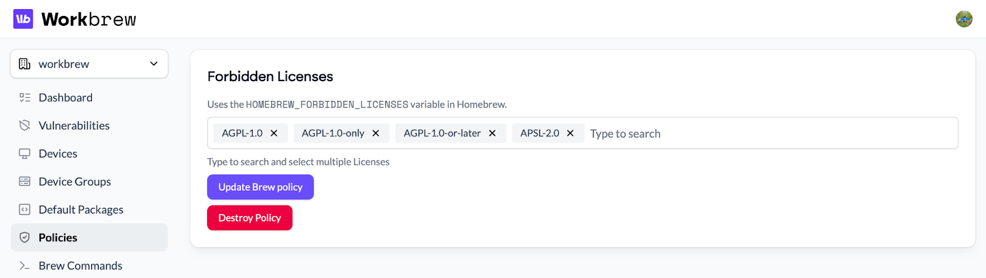
Task: Click the building icon in workspace selector
Action: (25, 64)
